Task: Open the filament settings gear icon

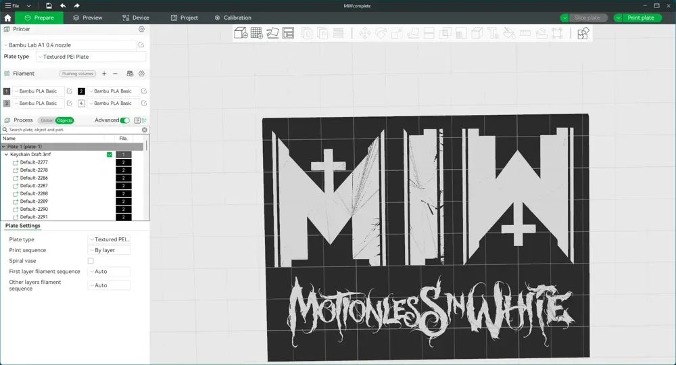Action: click(x=141, y=74)
